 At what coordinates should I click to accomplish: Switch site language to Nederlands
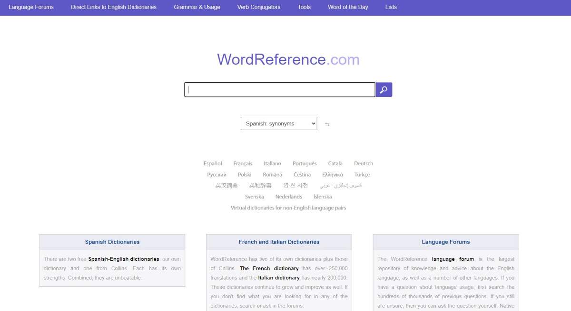[x=289, y=197]
